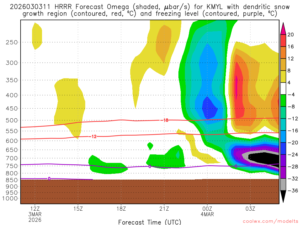Click the colorbar value label -20
This screenshot has height=225, width=301.
(293, 143)
